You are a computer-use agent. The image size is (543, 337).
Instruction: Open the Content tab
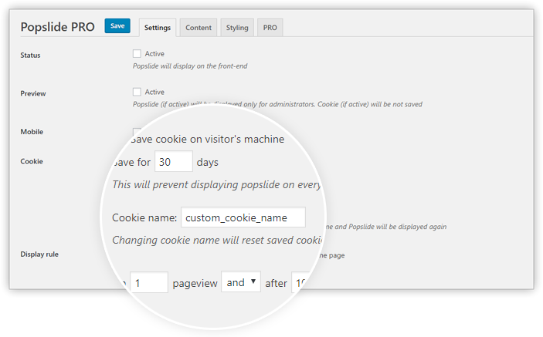(x=199, y=28)
